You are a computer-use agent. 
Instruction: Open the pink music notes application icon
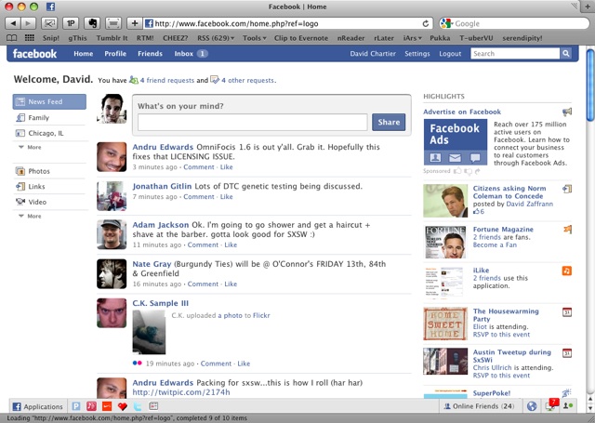tap(91, 406)
